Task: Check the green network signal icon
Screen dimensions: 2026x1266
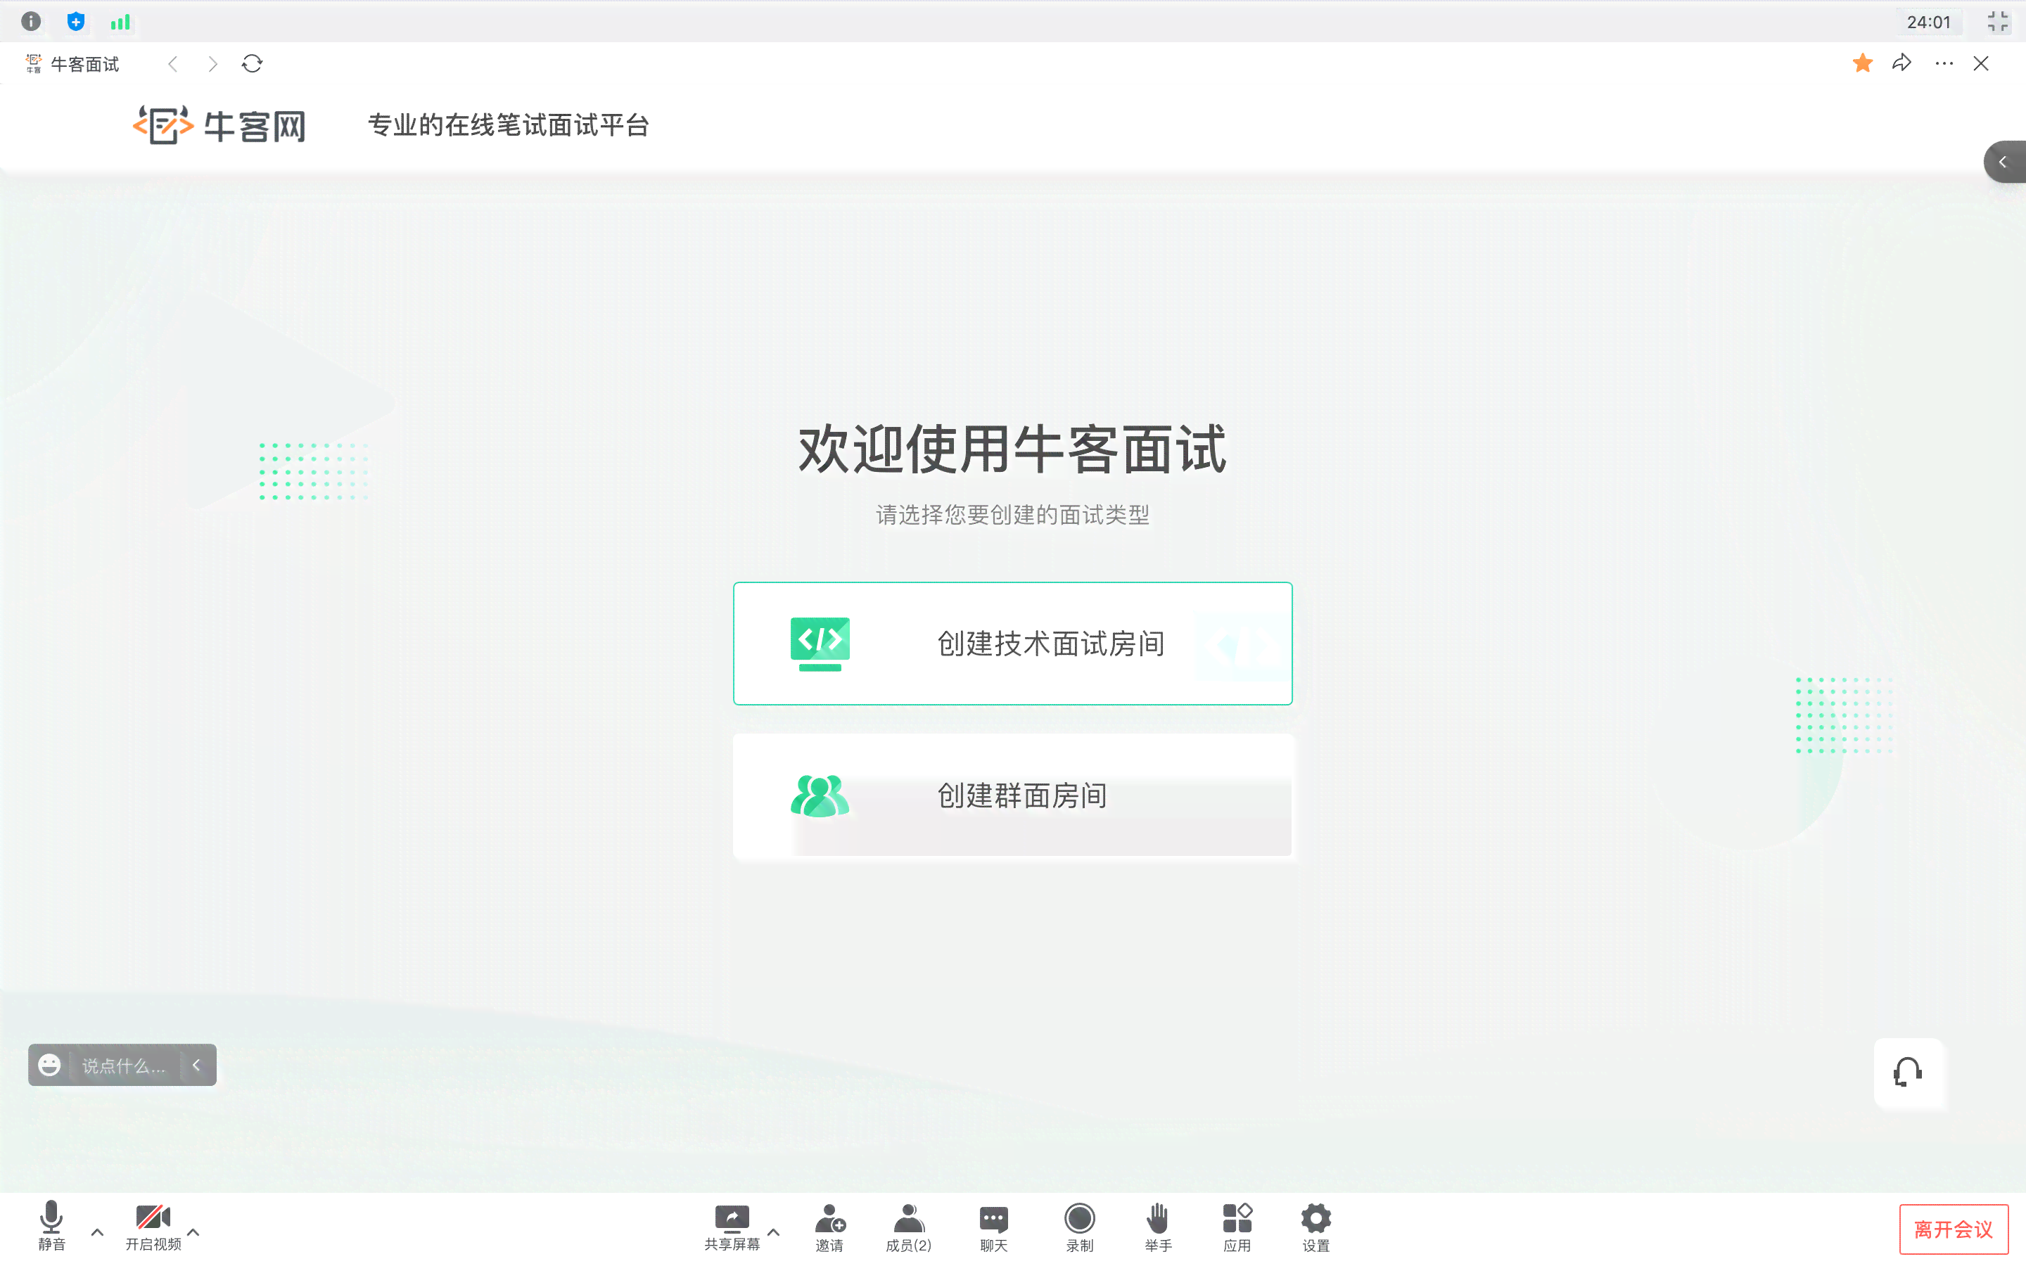Action: (120, 23)
